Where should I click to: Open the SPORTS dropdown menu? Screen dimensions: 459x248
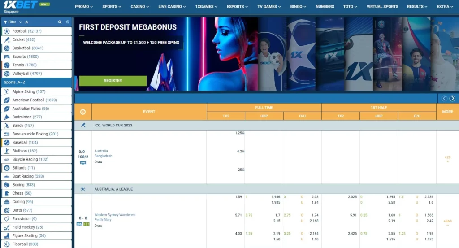[x=112, y=6]
